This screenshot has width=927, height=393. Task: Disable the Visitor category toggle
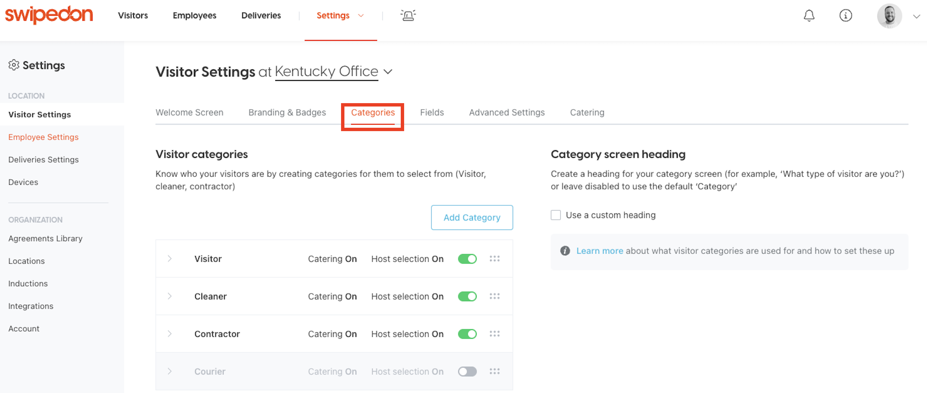tap(467, 259)
